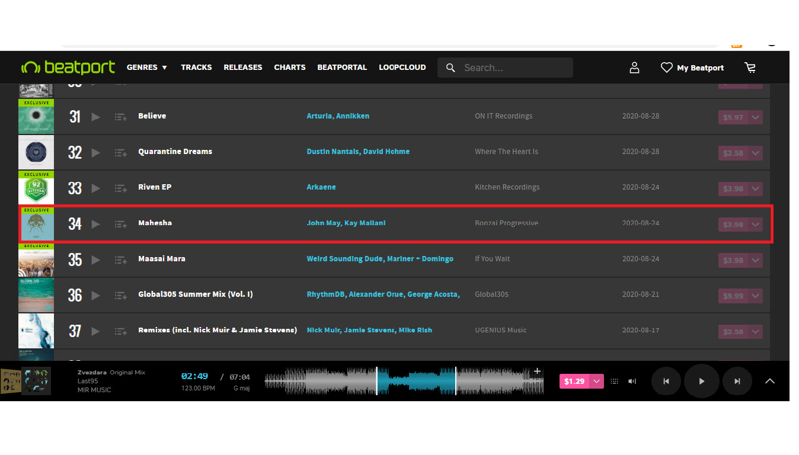Open the user account icon

pyautogui.click(x=634, y=68)
